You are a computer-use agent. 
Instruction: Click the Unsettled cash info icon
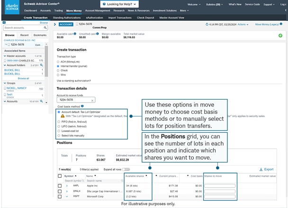coord(98,34)
